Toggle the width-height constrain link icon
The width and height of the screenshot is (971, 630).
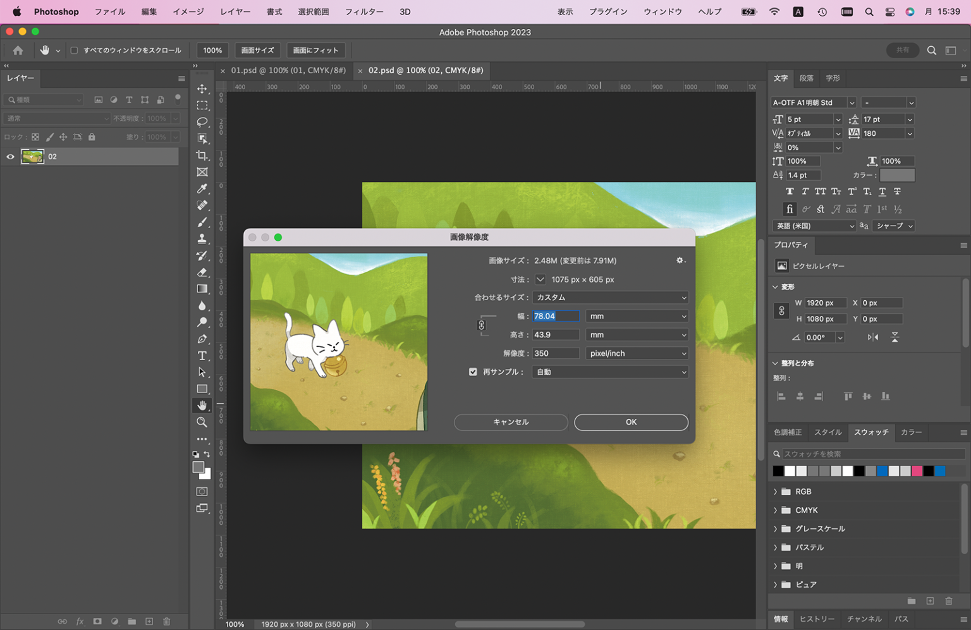pos(481,325)
